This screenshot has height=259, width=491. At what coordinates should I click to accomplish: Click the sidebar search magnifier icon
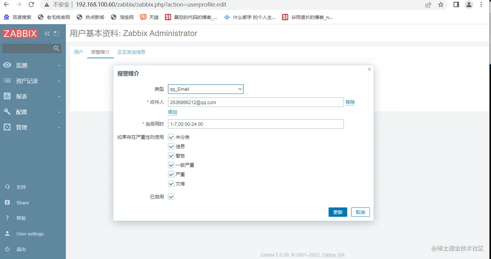tap(57, 49)
